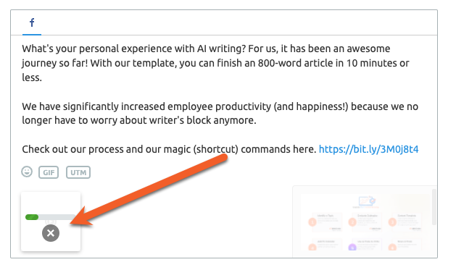Open the UTM settings
Image resolution: width=456 pixels, height=270 pixels.
tap(78, 172)
